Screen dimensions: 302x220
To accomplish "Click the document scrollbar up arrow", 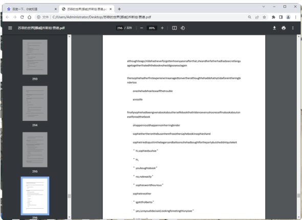I will coord(299,36).
